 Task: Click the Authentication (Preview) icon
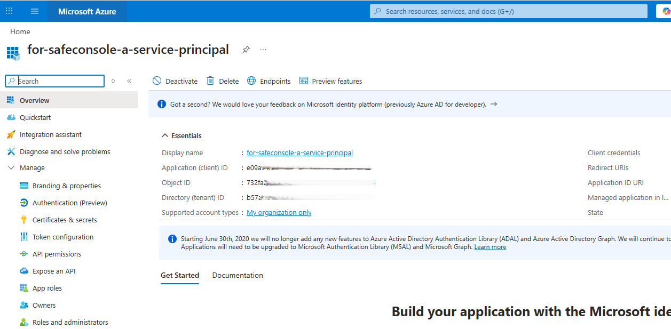coord(23,203)
